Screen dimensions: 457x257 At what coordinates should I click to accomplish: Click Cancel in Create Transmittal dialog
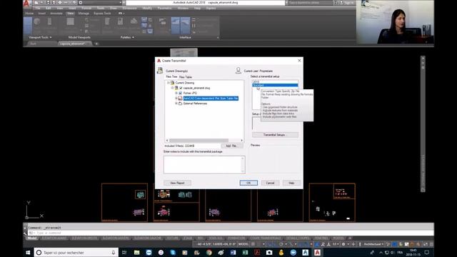tap(270, 183)
